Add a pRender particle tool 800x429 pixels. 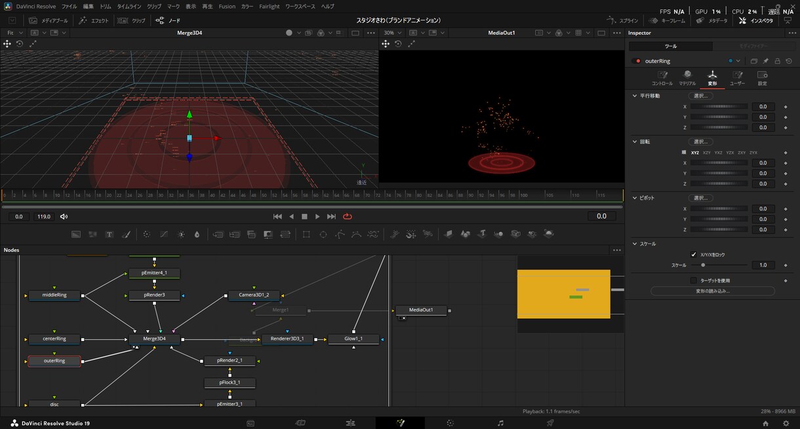tap(428, 234)
